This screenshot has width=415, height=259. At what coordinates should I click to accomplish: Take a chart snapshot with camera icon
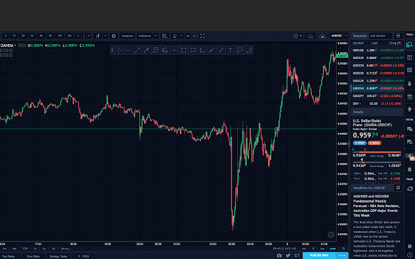pyautogui.click(x=279, y=256)
